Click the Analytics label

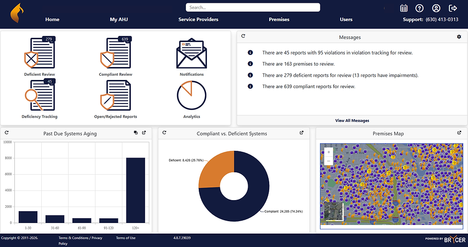point(192,117)
